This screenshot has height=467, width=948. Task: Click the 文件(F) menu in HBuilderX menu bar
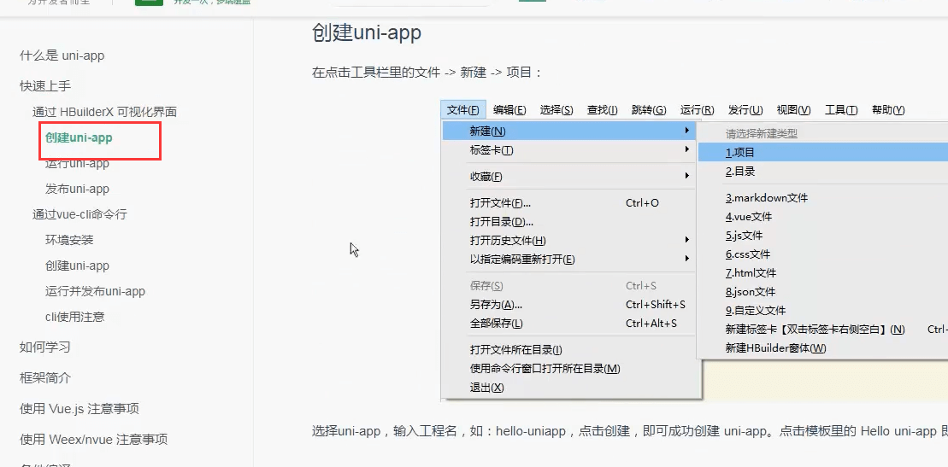point(463,110)
